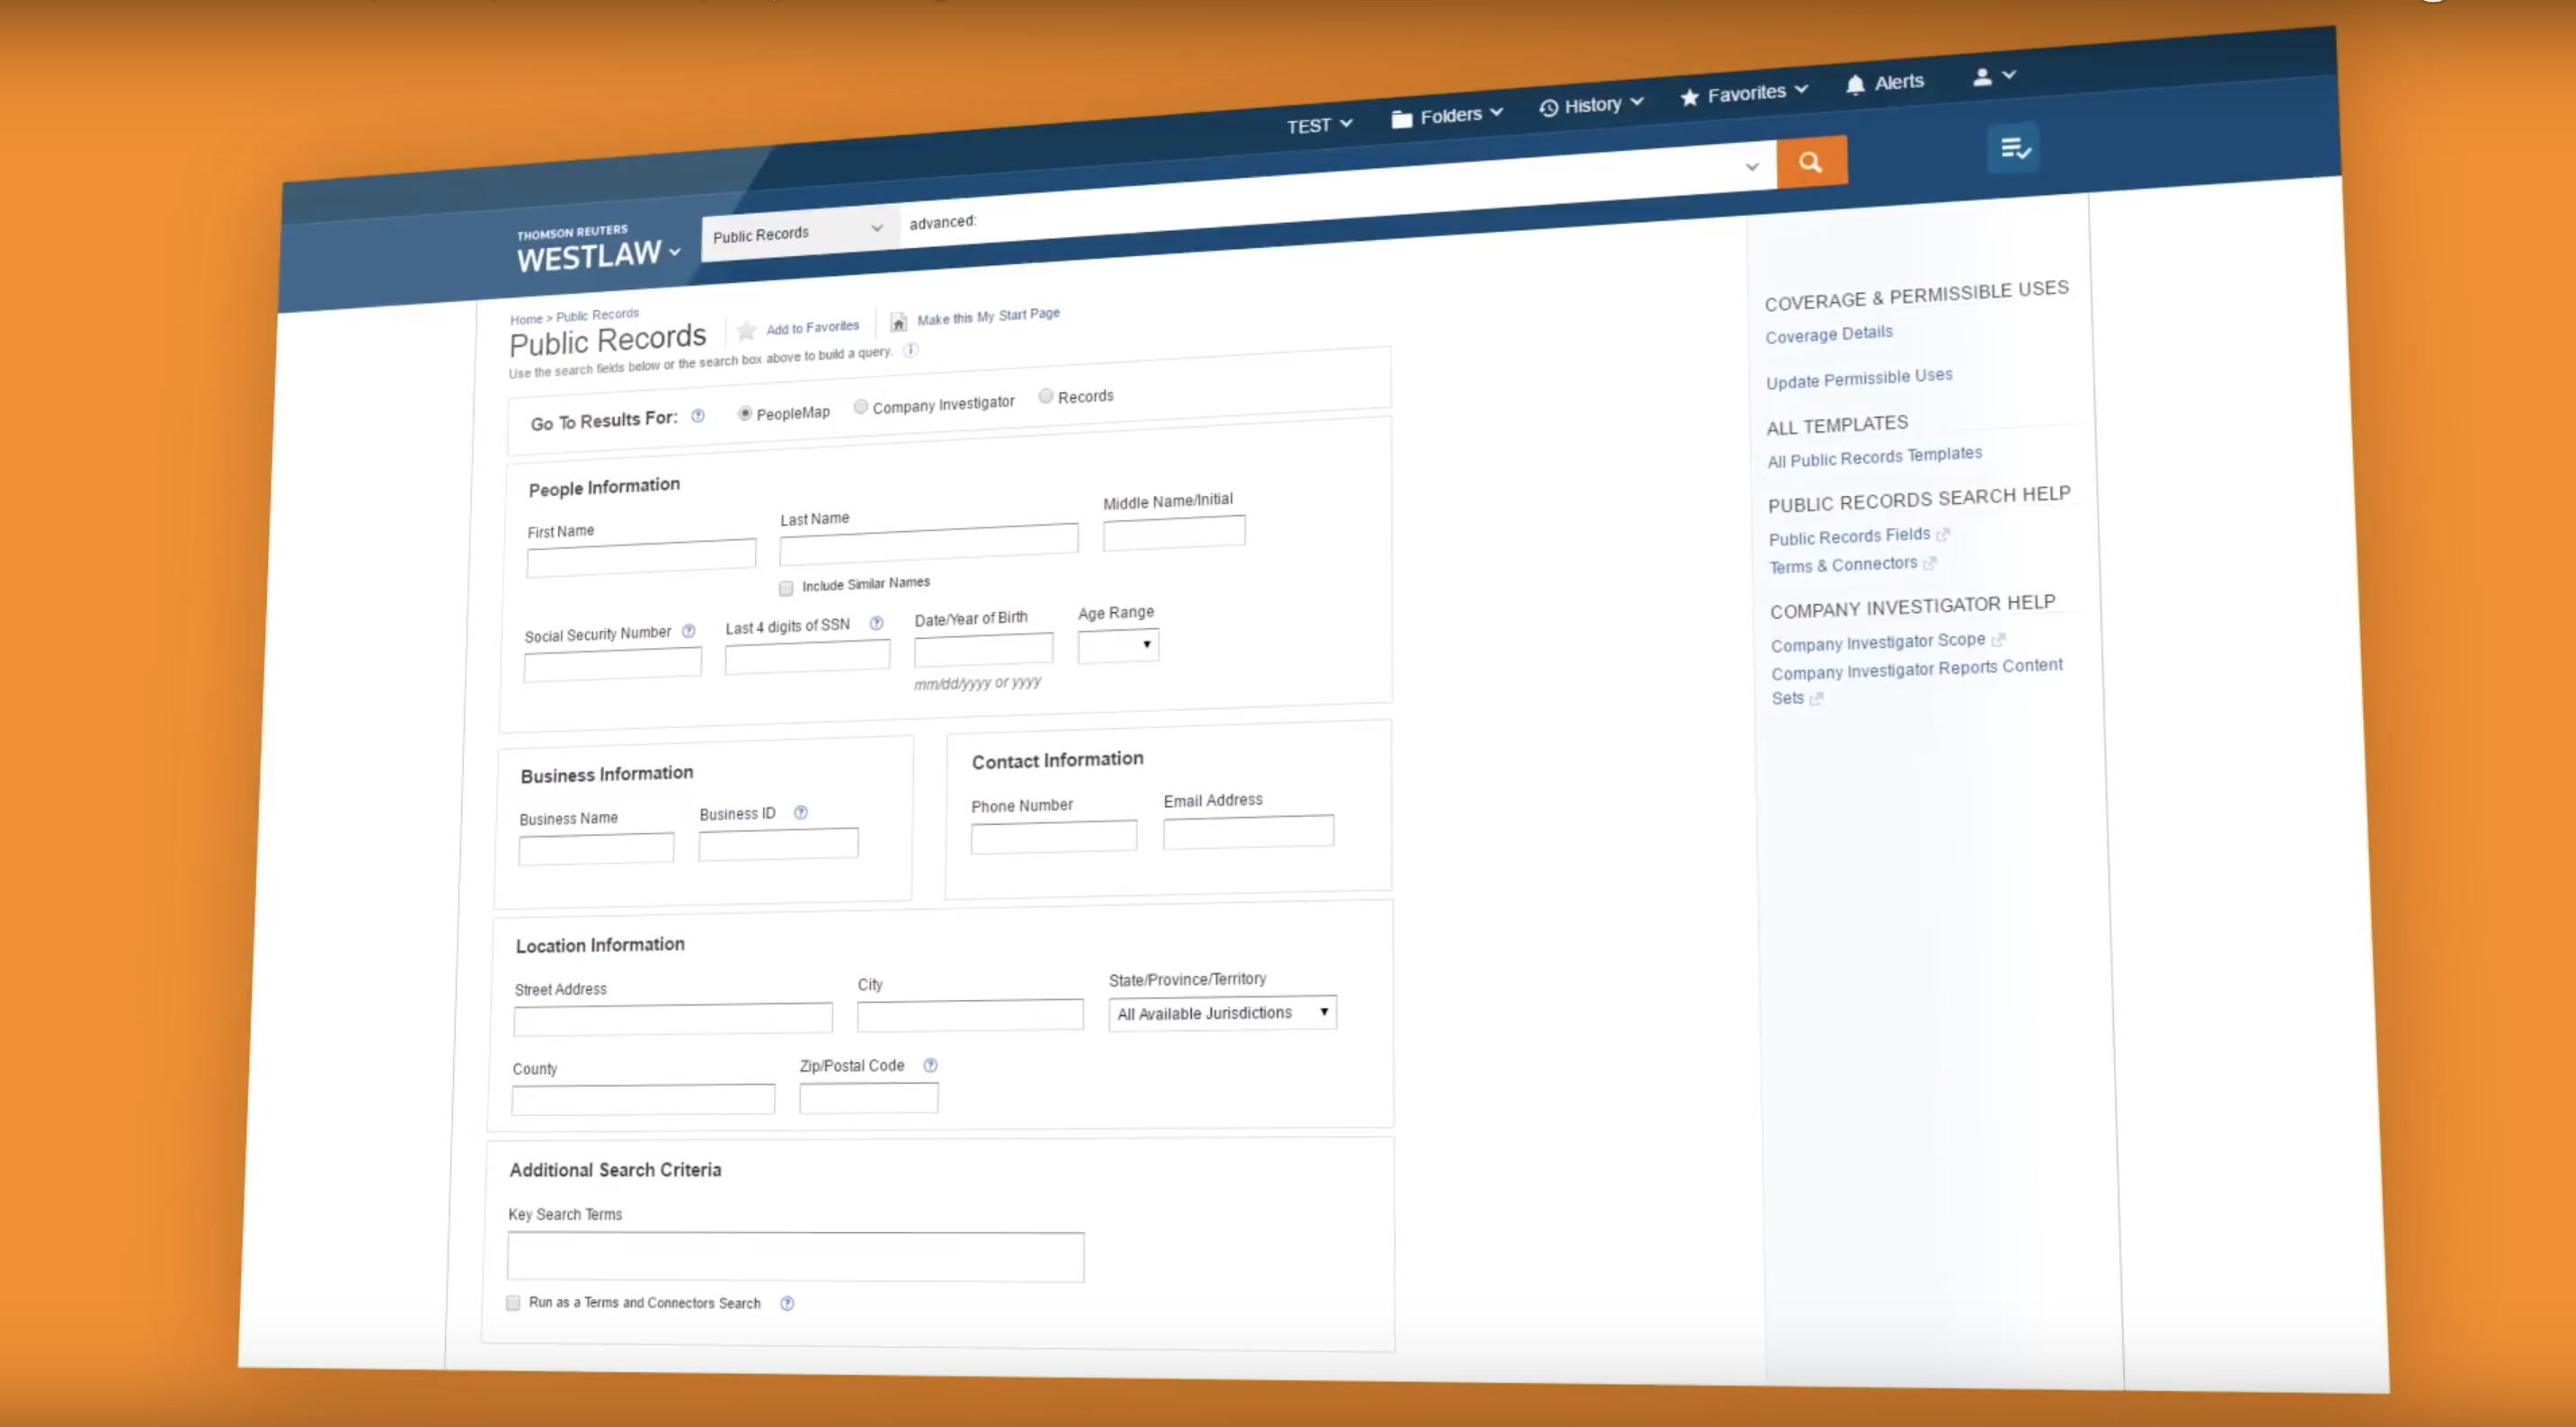Click the Alerts bell icon
This screenshot has width=2576, height=1427.
click(1855, 85)
